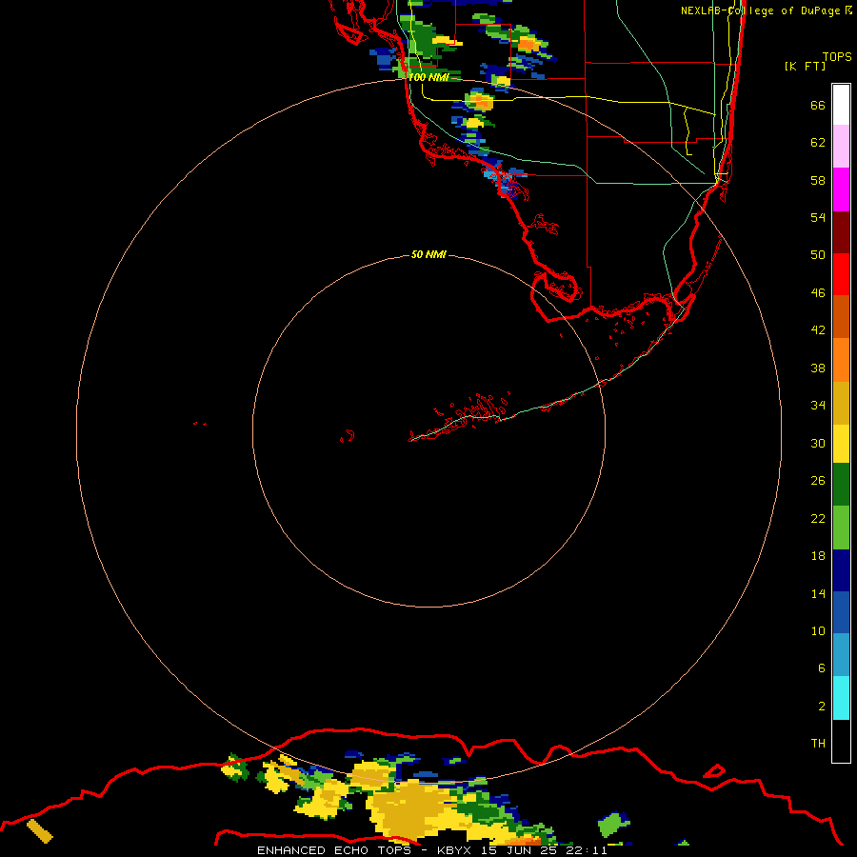The image size is (857, 857).
Task: Click the 100 NMI range ring label
Action: (x=428, y=77)
